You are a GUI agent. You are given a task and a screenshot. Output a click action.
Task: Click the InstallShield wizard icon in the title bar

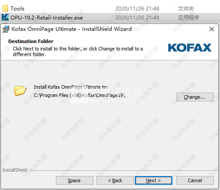[x=6, y=29]
